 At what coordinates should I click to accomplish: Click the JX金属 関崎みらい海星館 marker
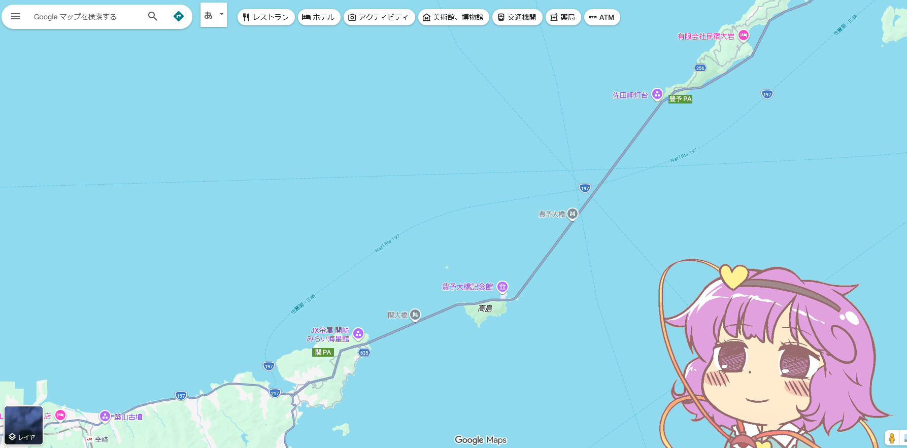pos(358,333)
